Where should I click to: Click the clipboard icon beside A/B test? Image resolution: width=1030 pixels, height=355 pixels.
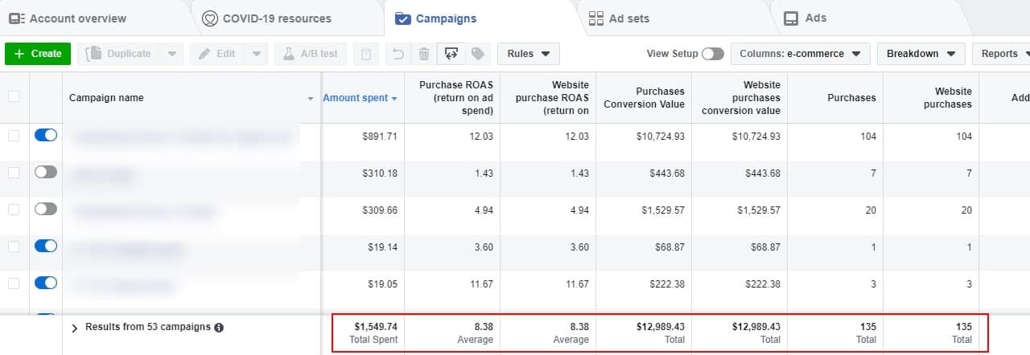pyautogui.click(x=366, y=54)
